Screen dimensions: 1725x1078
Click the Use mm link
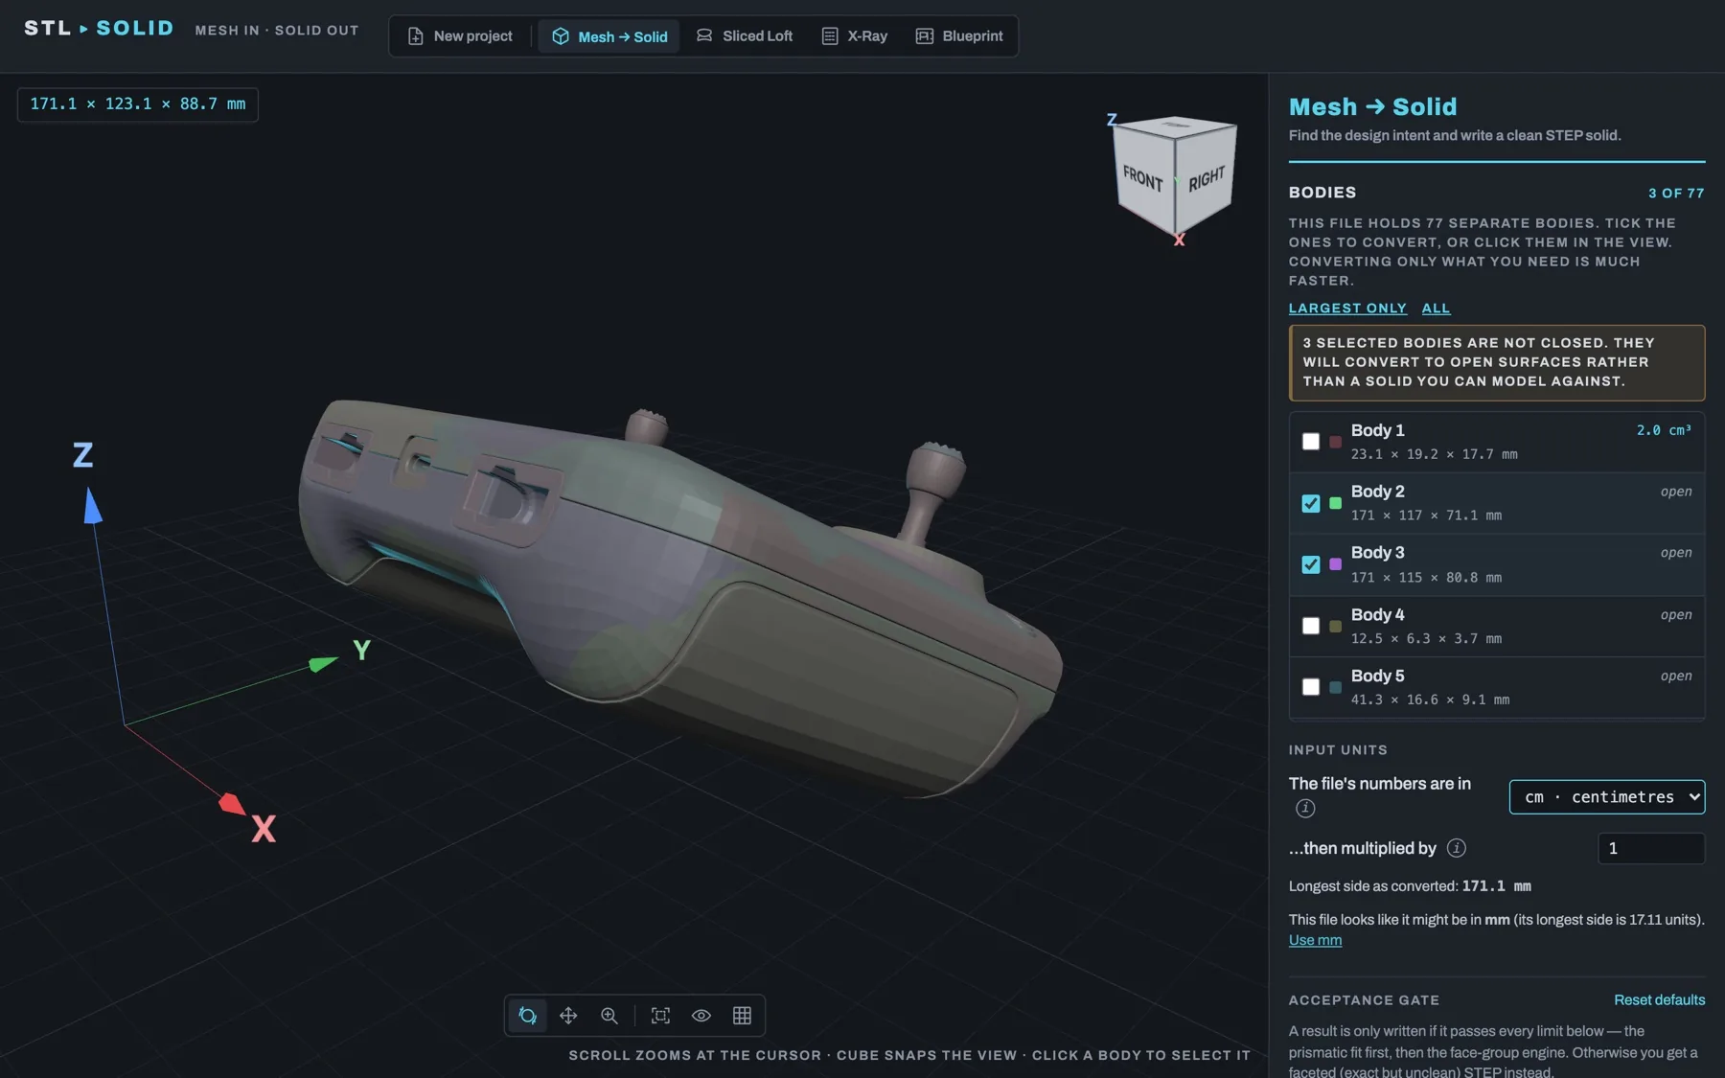click(1315, 940)
